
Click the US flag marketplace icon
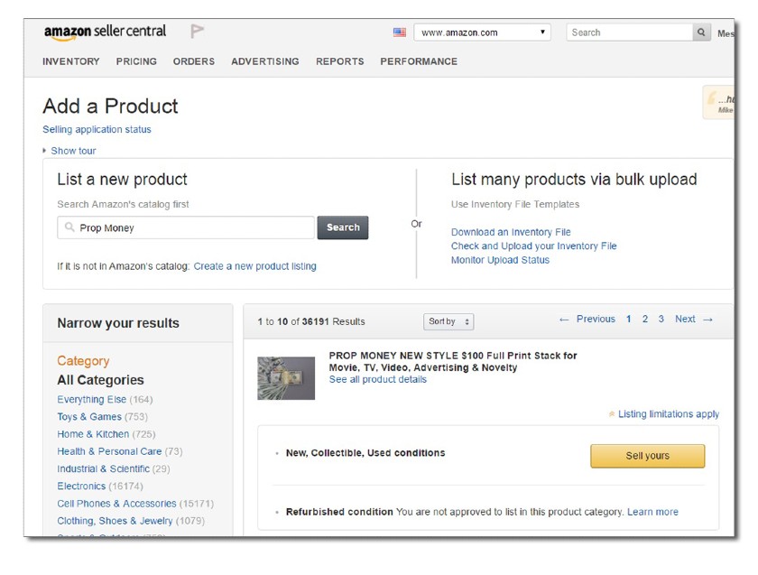(x=399, y=32)
